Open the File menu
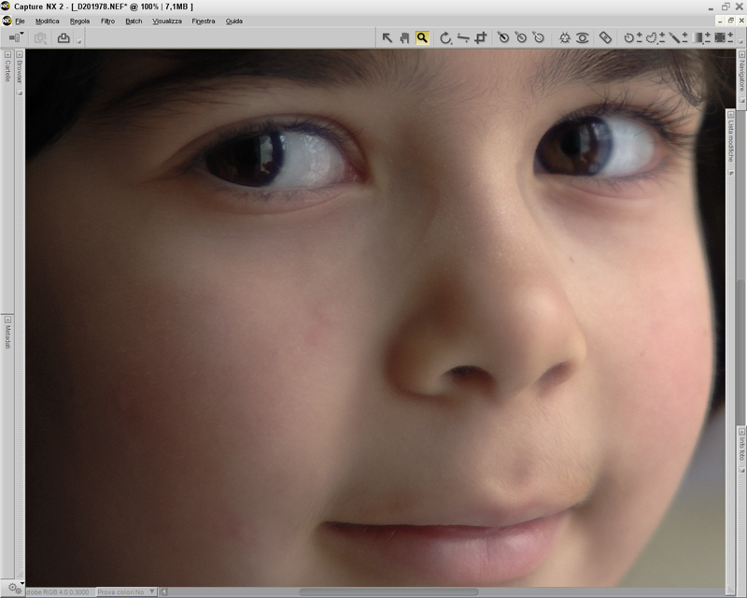747x598 pixels. pyautogui.click(x=20, y=21)
